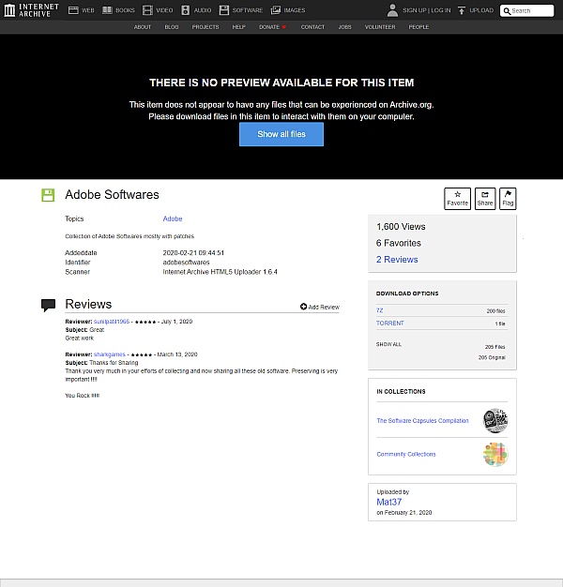The width and height of the screenshot is (563, 587).
Task: Open the Web section icon
Action: click(73, 10)
